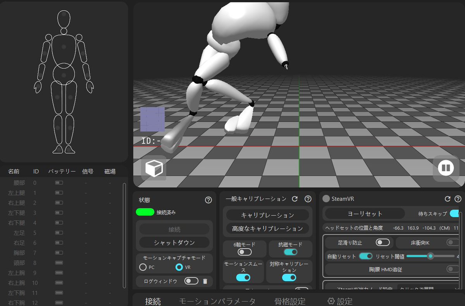Click the battery icon for 頭部

[59, 263]
